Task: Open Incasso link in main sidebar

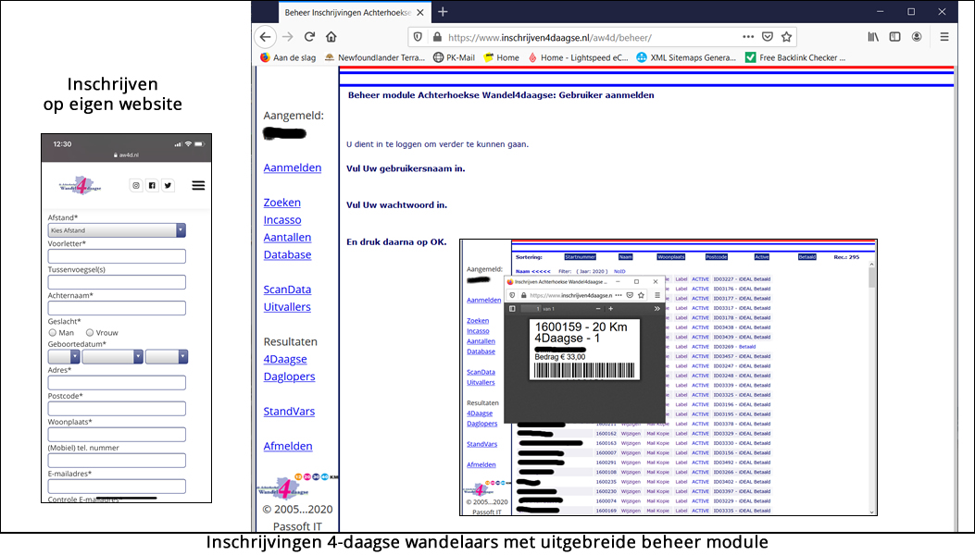Action: click(x=282, y=220)
